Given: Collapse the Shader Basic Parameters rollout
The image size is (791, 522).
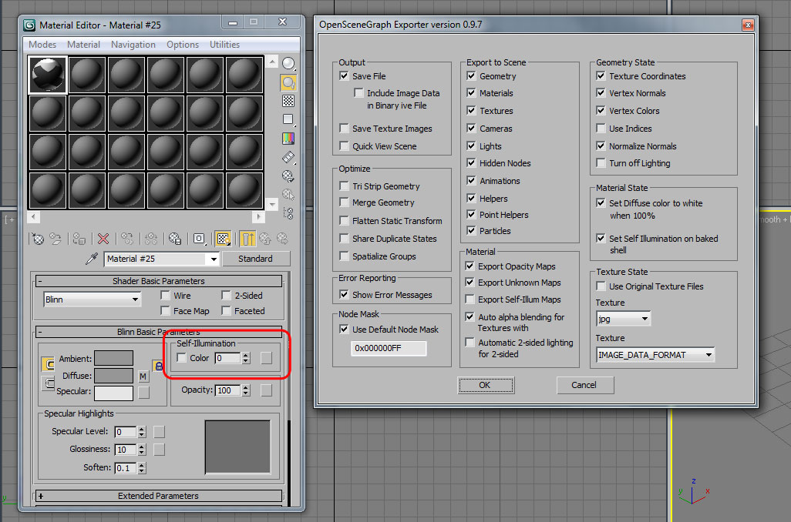Looking at the screenshot, I should point(159,281).
